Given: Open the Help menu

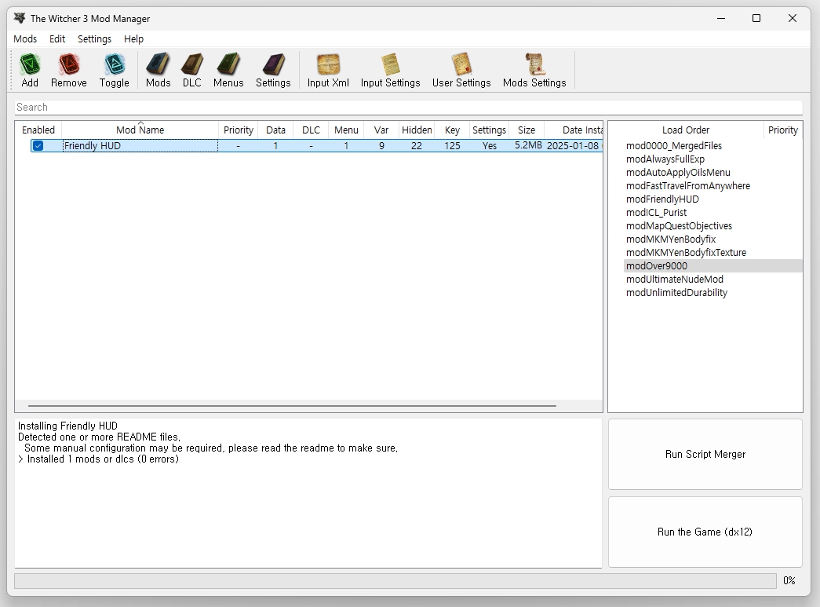Looking at the screenshot, I should (133, 39).
